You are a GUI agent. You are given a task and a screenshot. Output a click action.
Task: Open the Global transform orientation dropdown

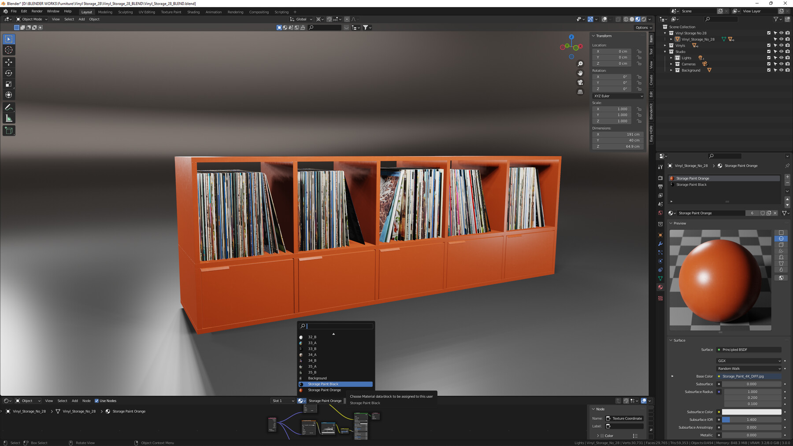(x=301, y=19)
